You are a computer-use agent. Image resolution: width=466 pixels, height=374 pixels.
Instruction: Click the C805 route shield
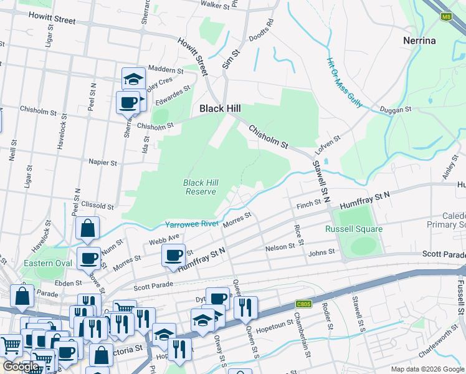[x=303, y=304]
